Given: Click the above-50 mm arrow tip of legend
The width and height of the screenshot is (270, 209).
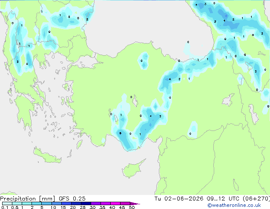Looking at the screenshot, I should pos(135,203).
